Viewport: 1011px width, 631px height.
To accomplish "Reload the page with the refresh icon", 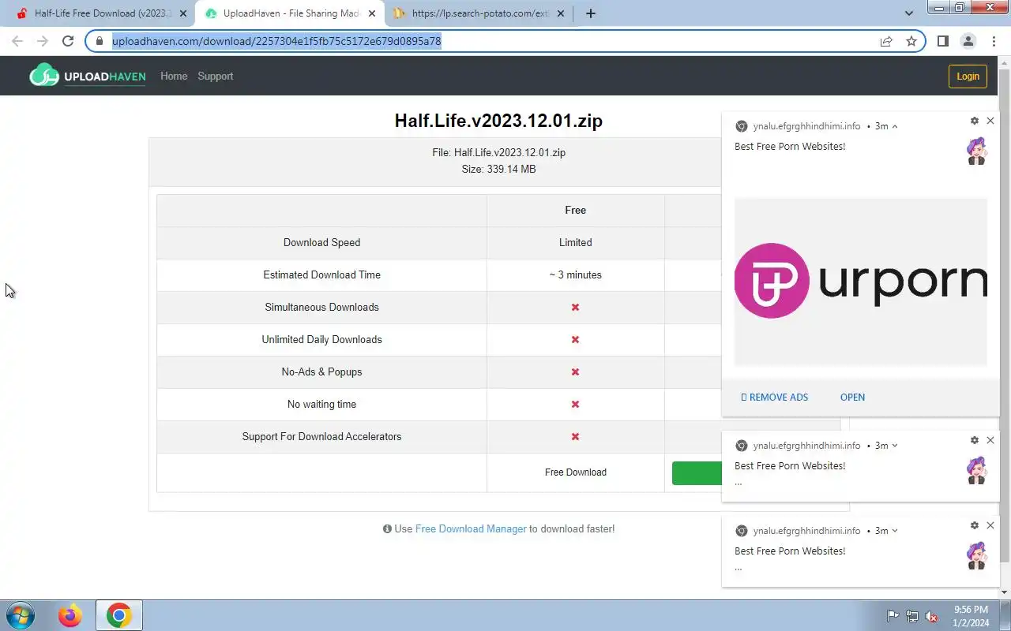I will pyautogui.click(x=68, y=41).
